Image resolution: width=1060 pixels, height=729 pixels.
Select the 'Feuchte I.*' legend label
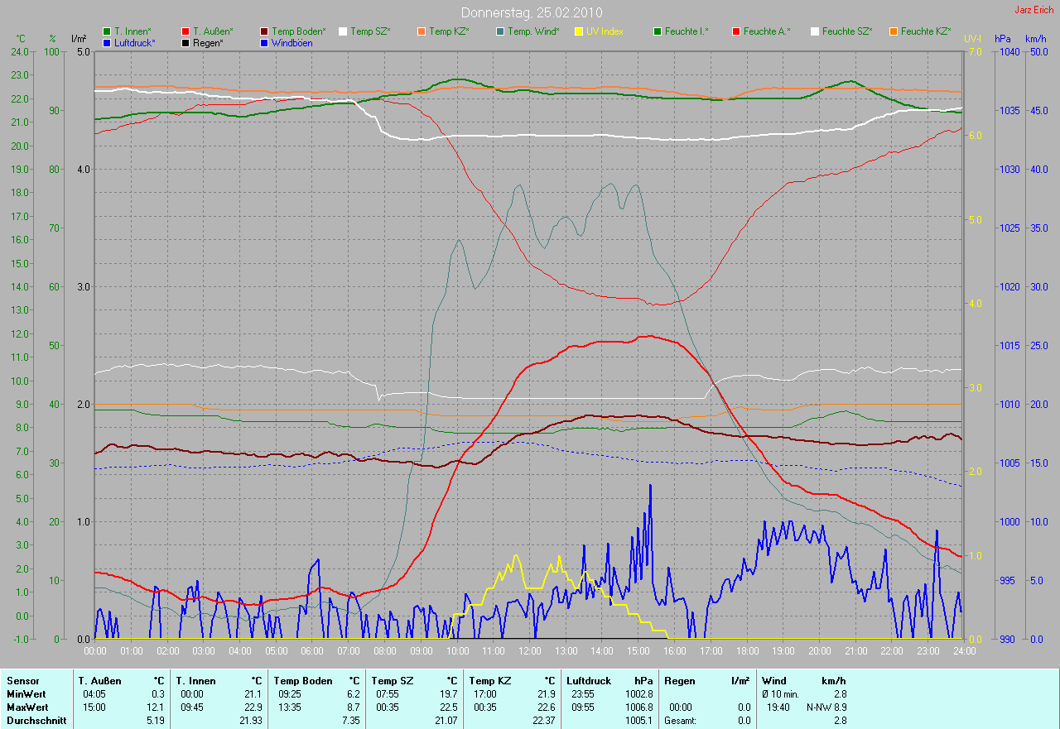(x=687, y=31)
